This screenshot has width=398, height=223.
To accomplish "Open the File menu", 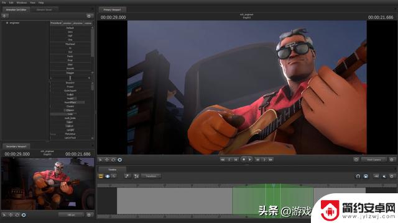I will click(x=4, y=2).
